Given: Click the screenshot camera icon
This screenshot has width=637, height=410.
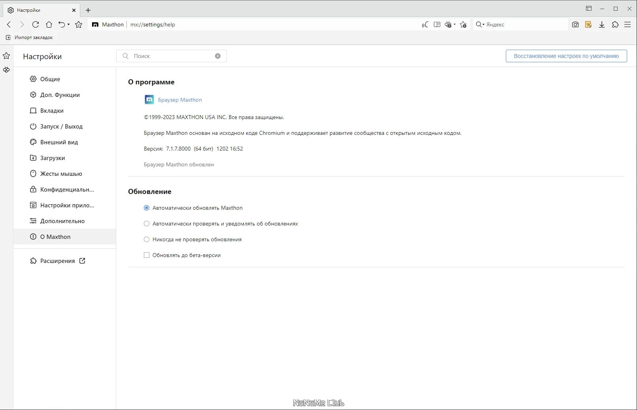Looking at the screenshot, I should (575, 24).
